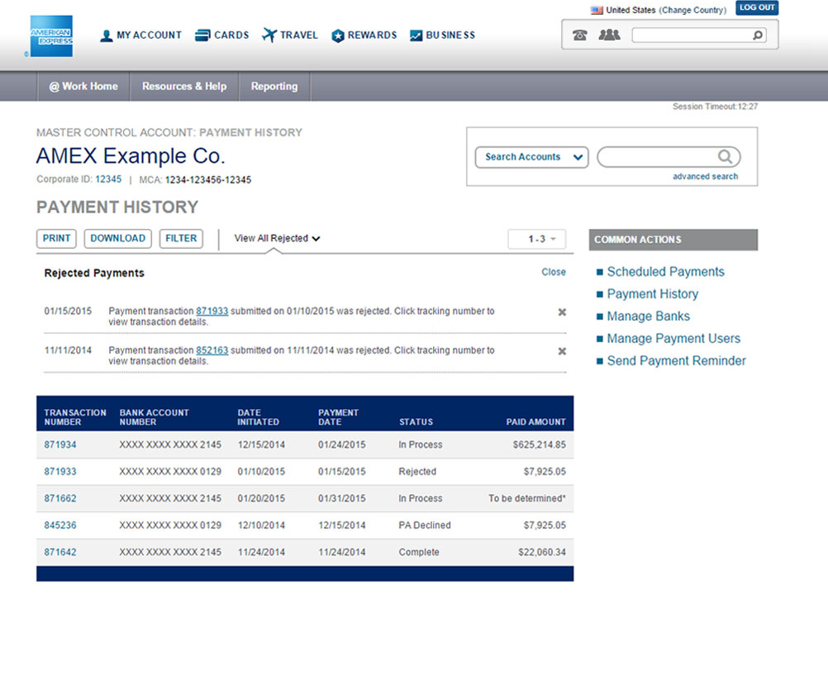This screenshot has height=691, width=828.
Task: Click the American Express logo
Action: 51,36
